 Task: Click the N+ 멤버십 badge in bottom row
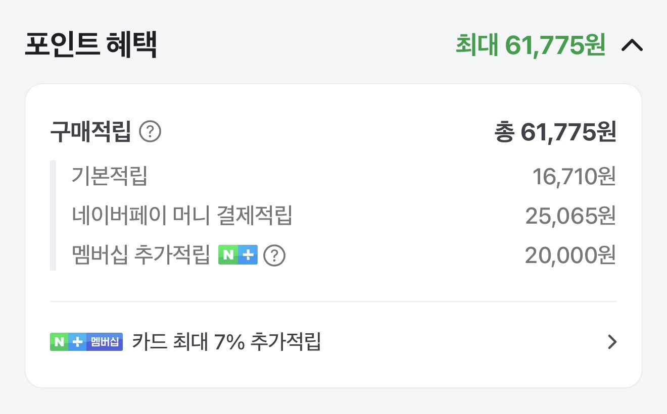coord(86,342)
